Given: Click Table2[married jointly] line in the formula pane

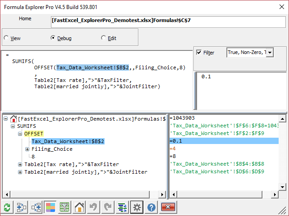Looking at the screenshot, I should tap(97, 86).
